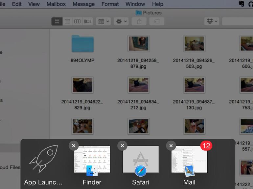Open the Message menu
253x189 pixels.
pos(83,4)
